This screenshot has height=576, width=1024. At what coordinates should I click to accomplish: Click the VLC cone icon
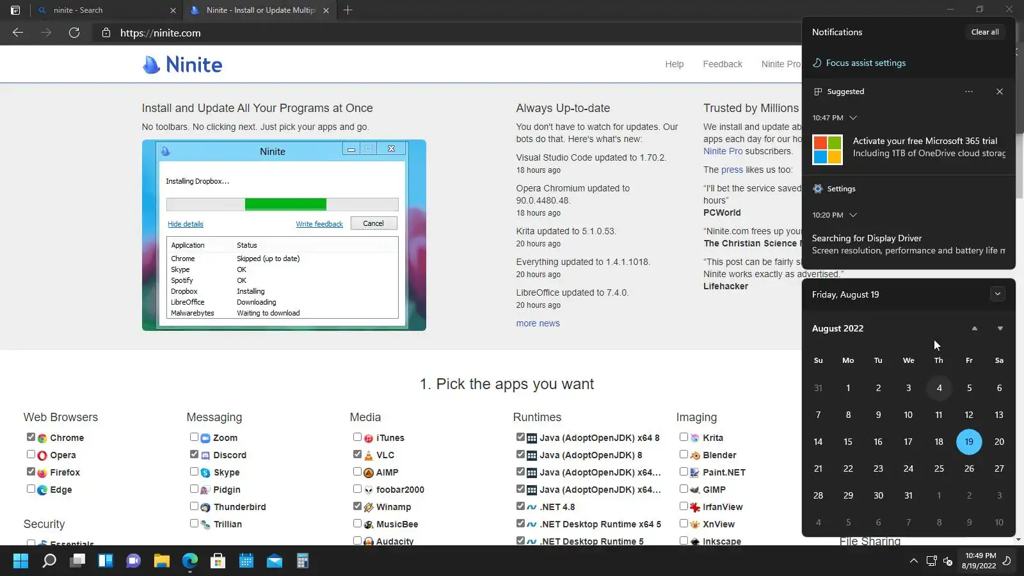pyautogui.click(x=369, y=456)
